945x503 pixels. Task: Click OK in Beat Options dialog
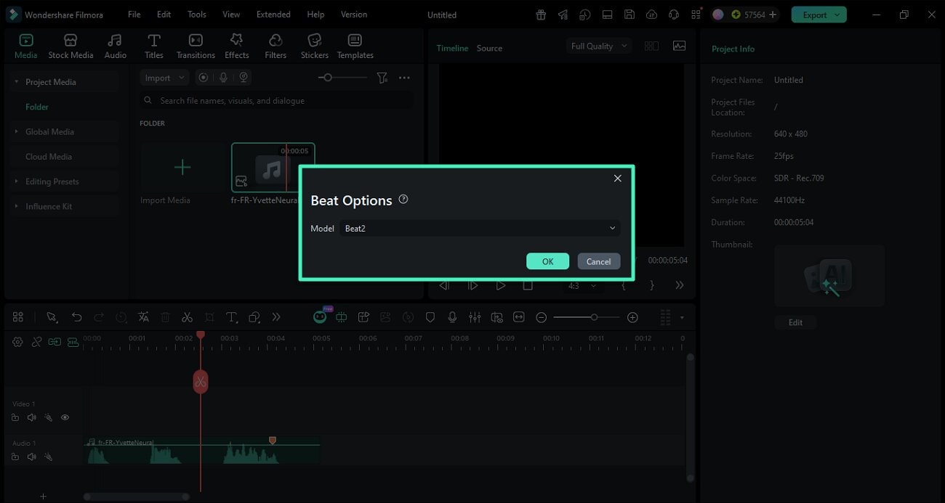click(547, 261)
